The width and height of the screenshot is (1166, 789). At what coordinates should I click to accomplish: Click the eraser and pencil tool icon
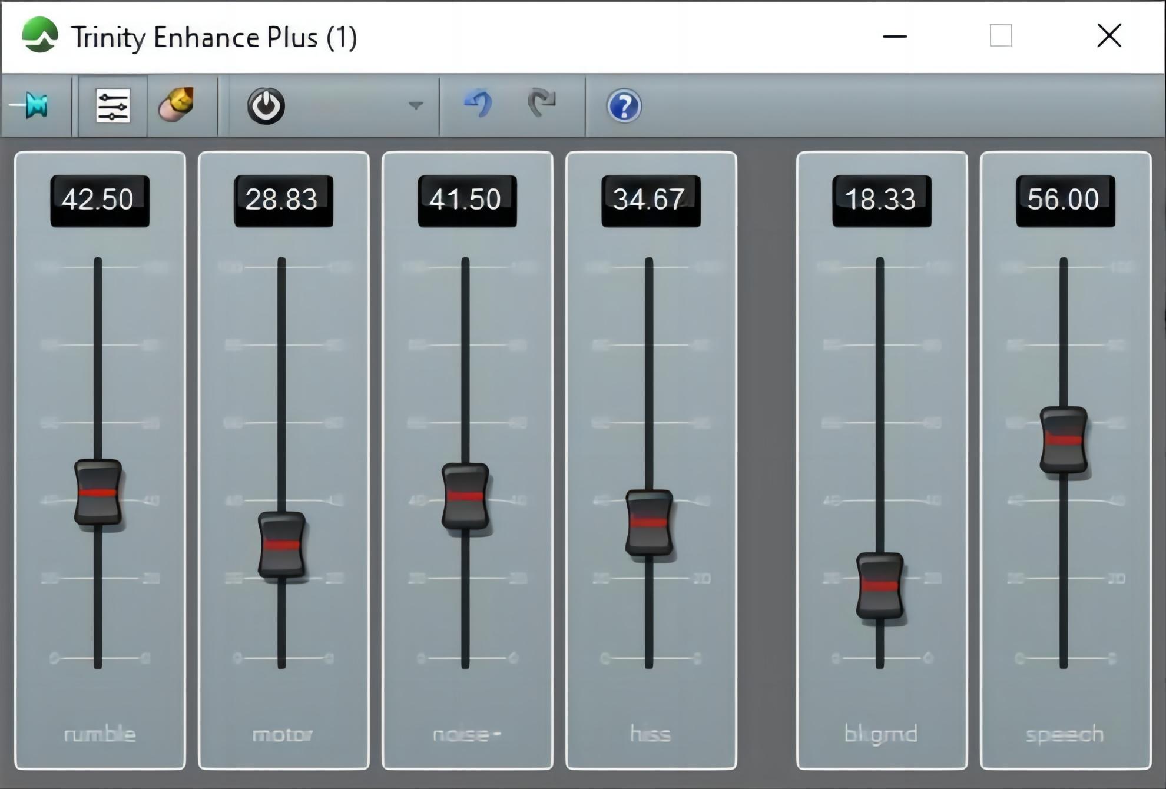177,105
